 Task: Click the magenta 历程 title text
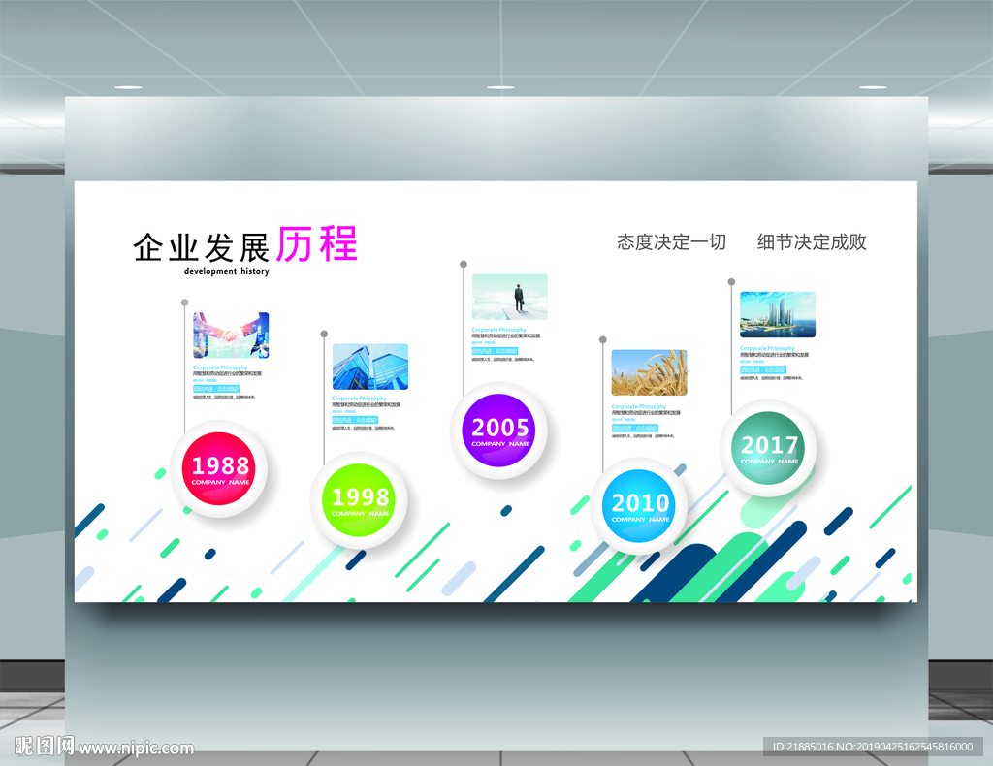point(318,243)
